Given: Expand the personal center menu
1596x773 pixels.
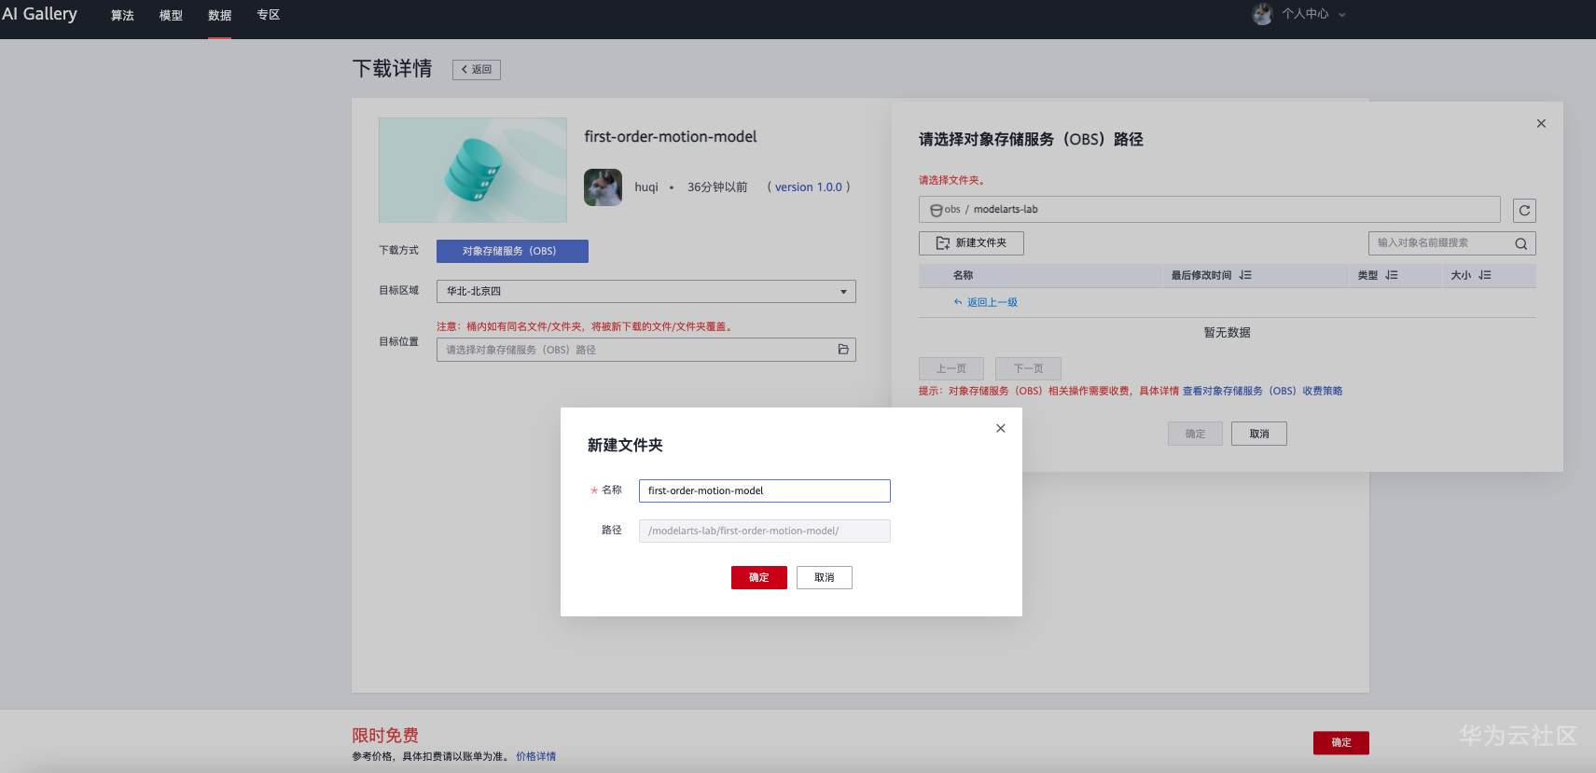Looking at the screenshot, I should tap(1314, 14).
